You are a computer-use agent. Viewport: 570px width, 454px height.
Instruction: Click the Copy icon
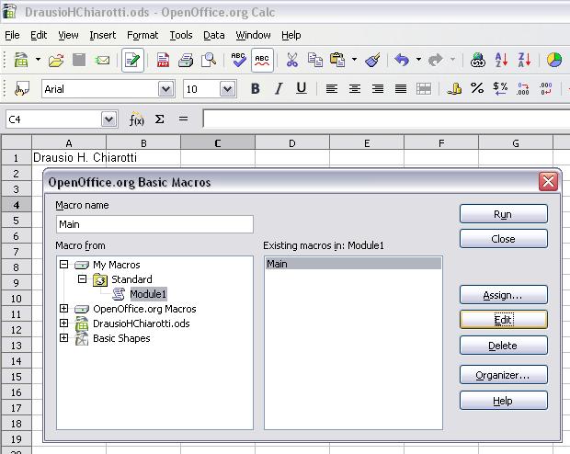pos(314,60)
